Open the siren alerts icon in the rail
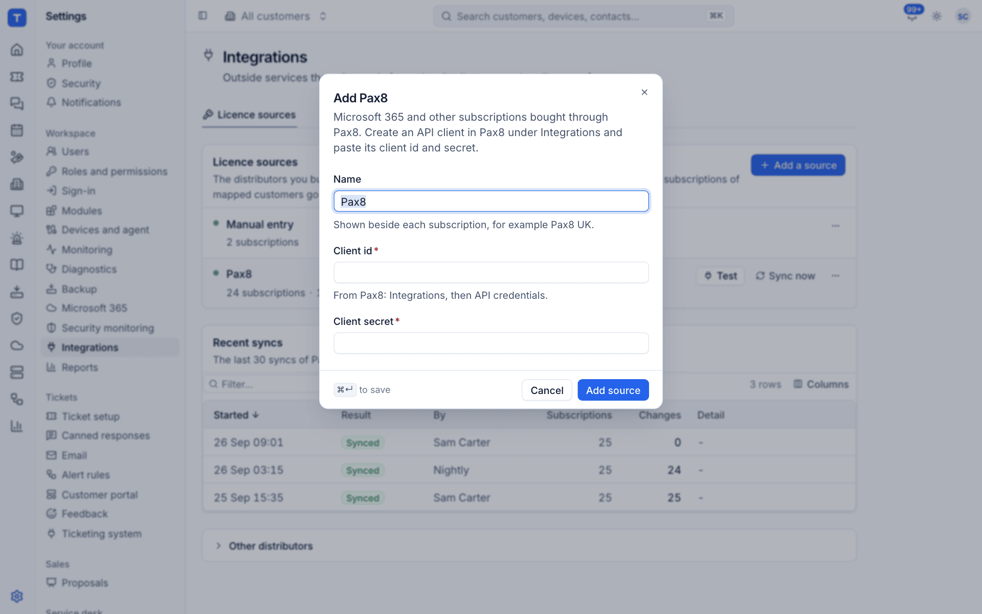The width and height of the screenshot is (982, 614). 17,238
